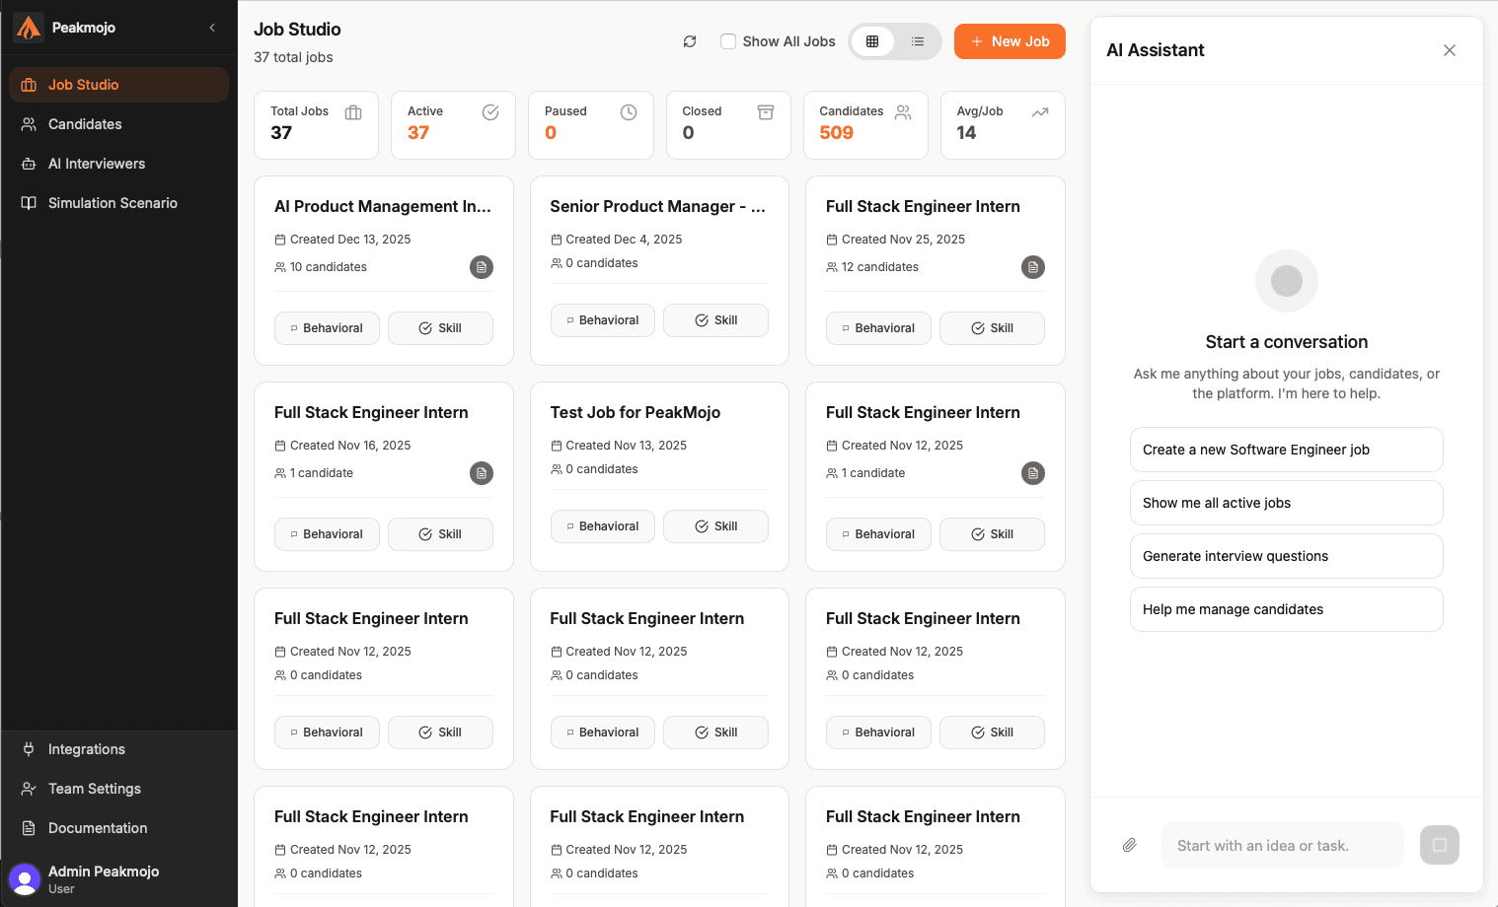Close the AI Assistant panel
This screenshot has height=907, width=1498.
(x=1450, y=50)
